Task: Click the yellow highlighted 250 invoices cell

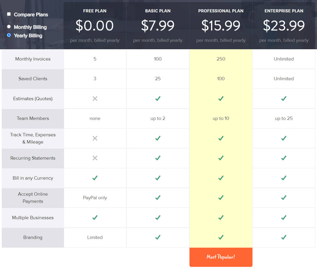Action: point(221,59)
